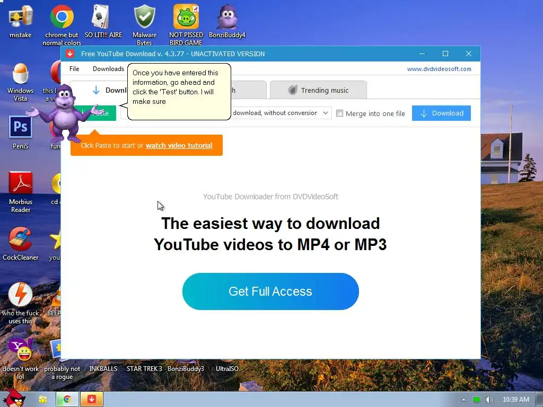This screenshot has height=407, width=543.
Task: Visit the www.dvdvideosoft.com link
Action: click(x=439, y=69)
